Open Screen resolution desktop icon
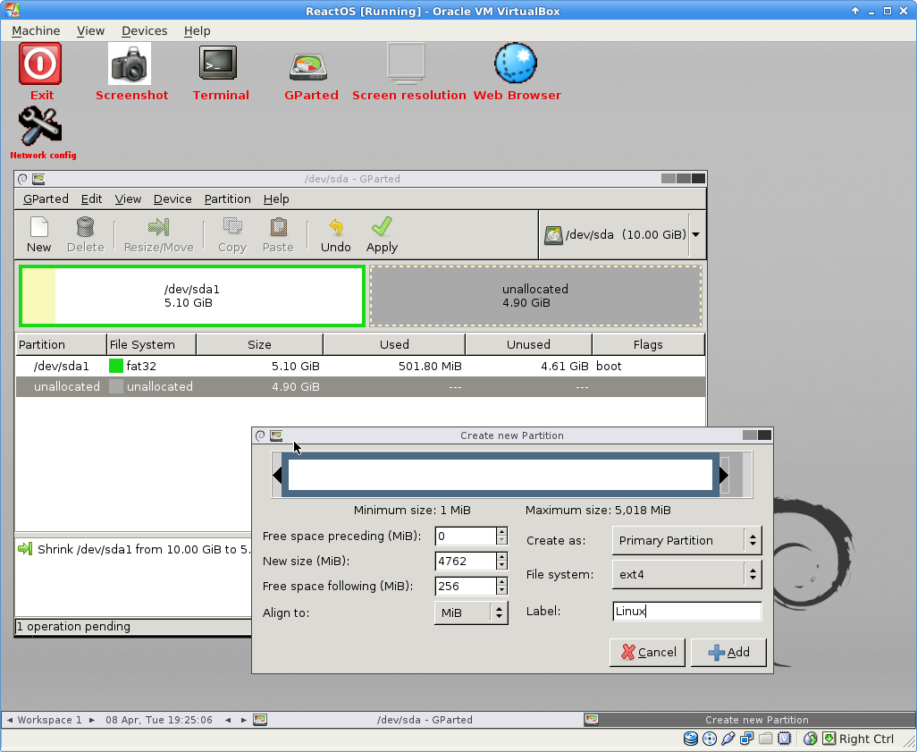The image size is (917, 752). pos(407,64)
